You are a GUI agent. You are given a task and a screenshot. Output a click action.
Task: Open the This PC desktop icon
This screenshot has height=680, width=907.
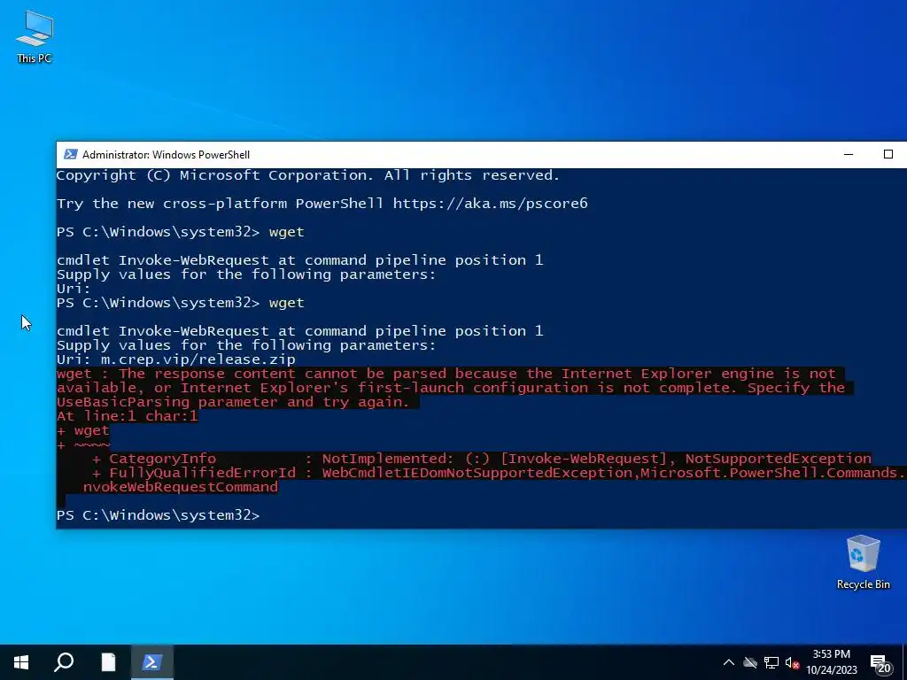(35, 35)
